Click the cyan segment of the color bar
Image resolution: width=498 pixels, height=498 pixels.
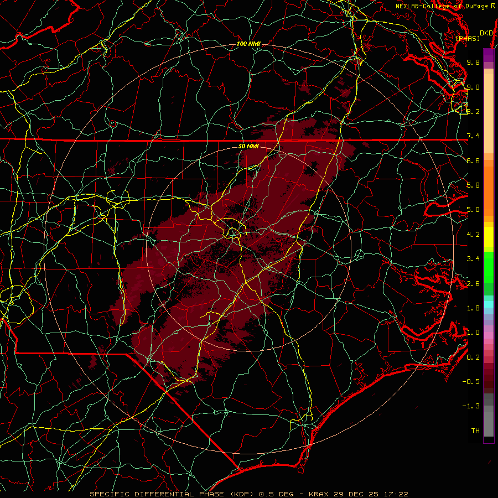tap(489, 304)
